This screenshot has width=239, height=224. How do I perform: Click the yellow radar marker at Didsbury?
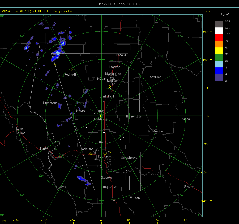tap(101, 116)
